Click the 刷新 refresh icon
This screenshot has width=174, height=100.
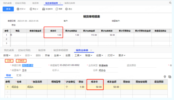click(x=57, y=9)
